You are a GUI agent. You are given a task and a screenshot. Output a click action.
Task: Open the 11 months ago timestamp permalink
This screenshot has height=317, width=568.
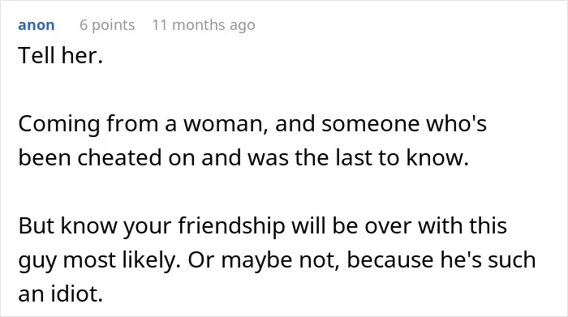tap(204, 25)
